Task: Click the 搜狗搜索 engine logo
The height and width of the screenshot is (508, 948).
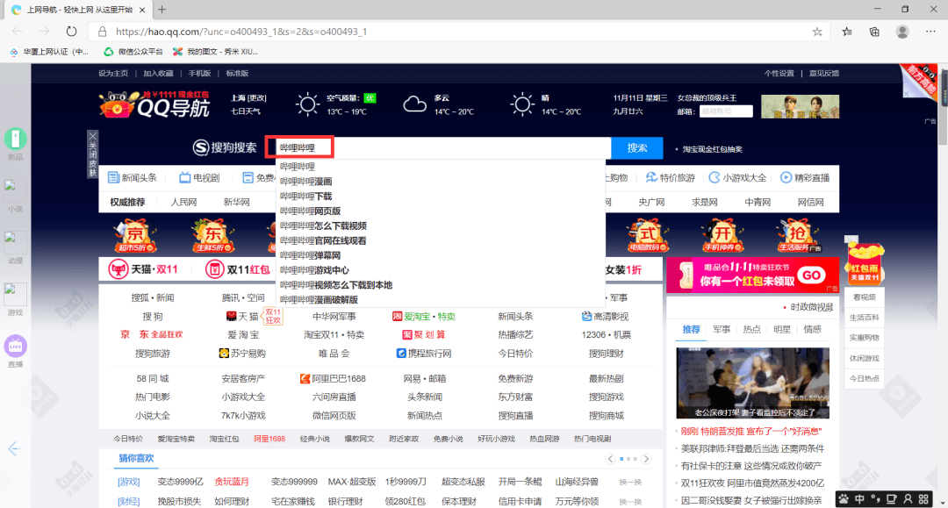Action: tap(225, 147)
